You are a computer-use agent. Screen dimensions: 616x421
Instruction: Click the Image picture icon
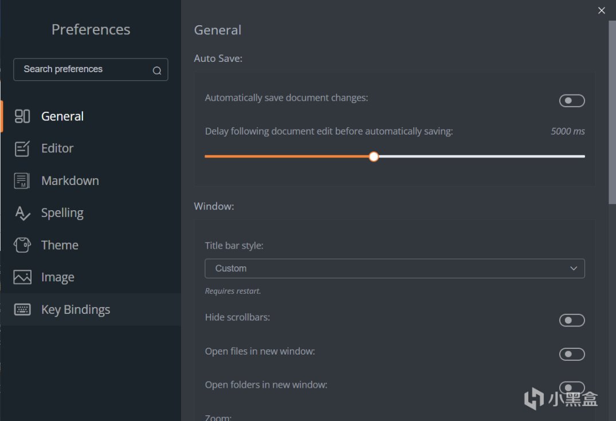point(22,277)
